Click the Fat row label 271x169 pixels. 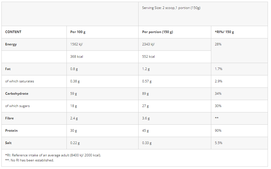8,69
